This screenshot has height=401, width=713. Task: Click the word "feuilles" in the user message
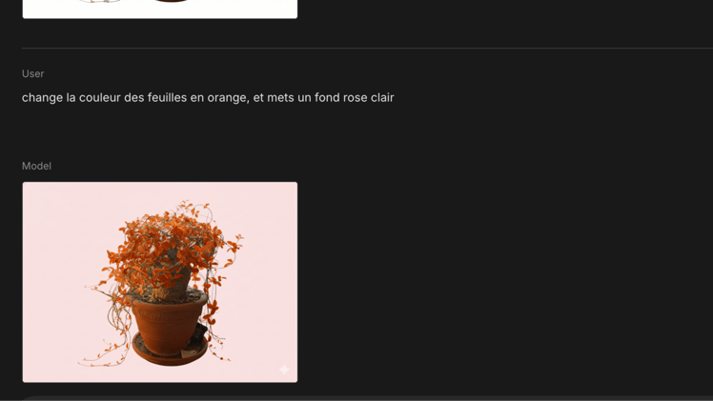point(167,98)
